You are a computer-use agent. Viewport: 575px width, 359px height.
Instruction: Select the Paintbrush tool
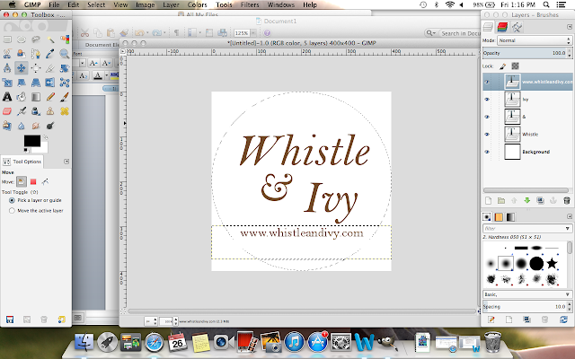65,97
